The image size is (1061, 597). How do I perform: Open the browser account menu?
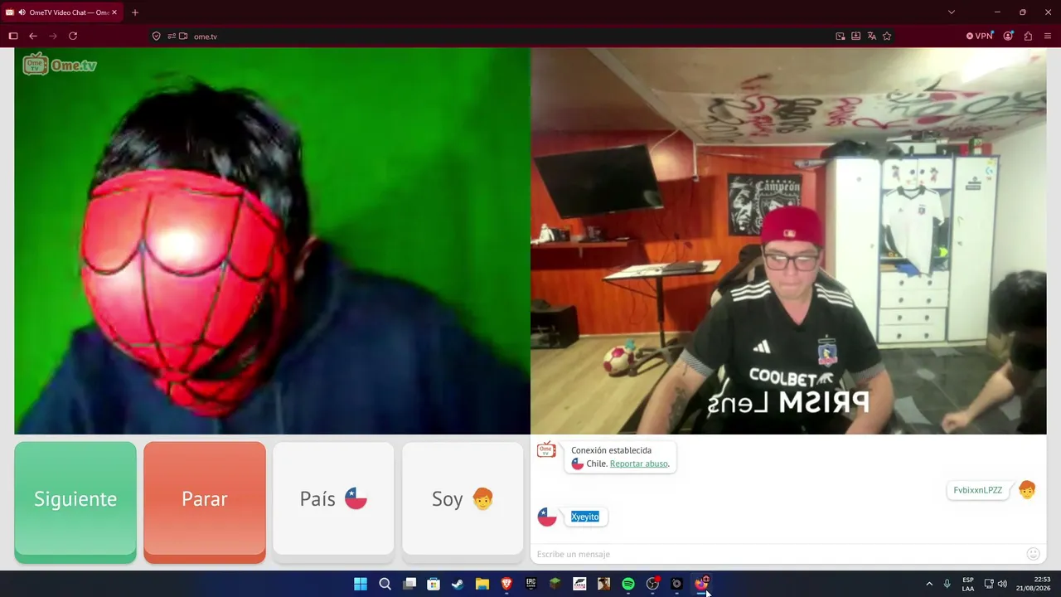1008,36
